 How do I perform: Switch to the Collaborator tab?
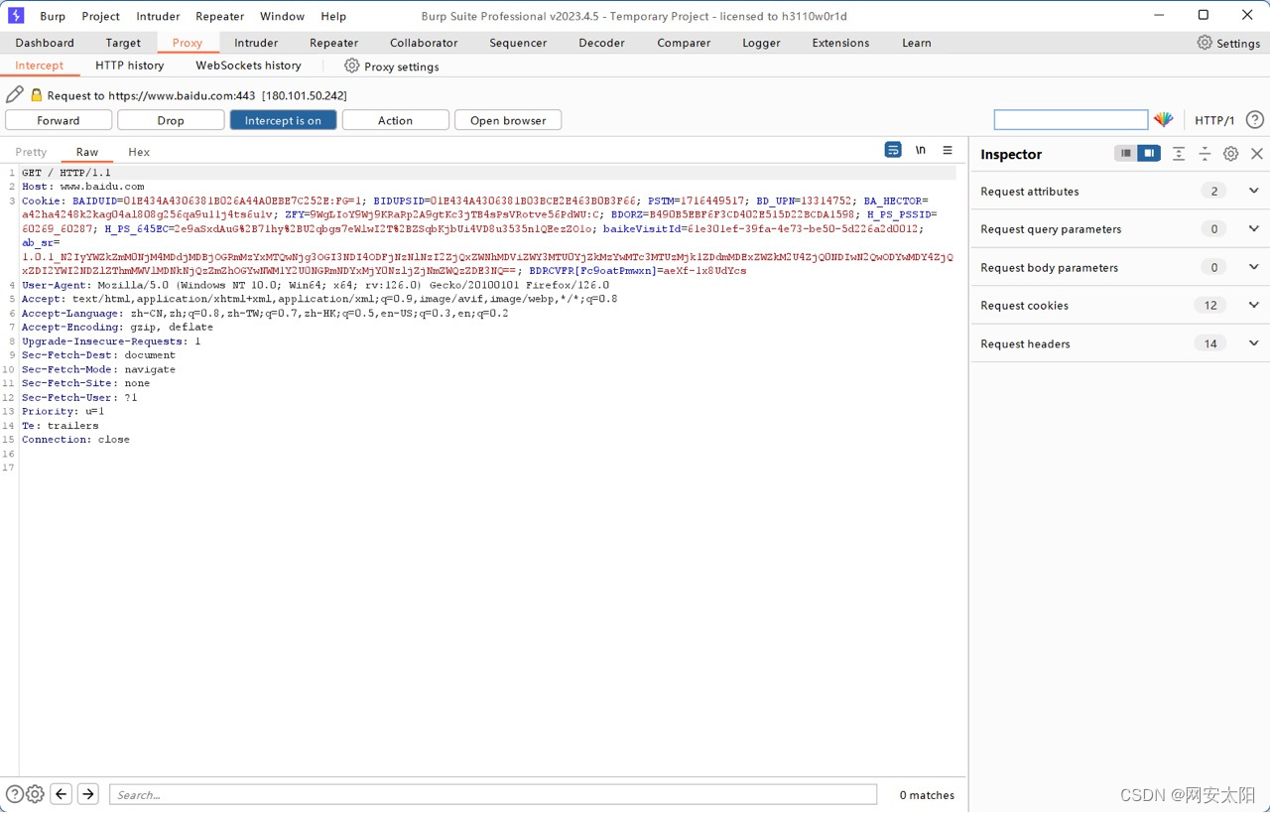424,43
